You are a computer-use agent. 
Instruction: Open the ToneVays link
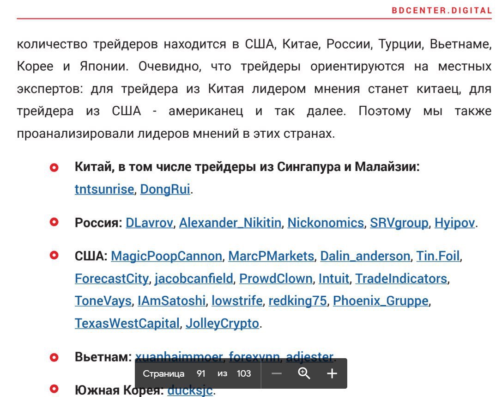[103, 300]
